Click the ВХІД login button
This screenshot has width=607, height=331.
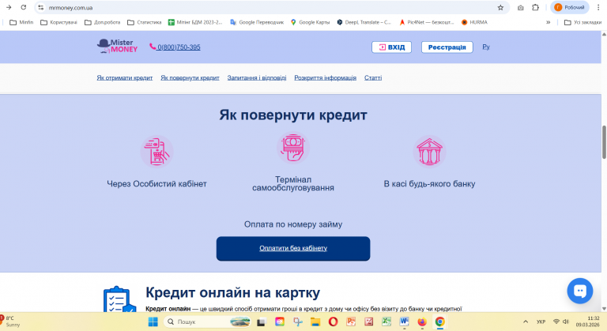tap(391, 47)
